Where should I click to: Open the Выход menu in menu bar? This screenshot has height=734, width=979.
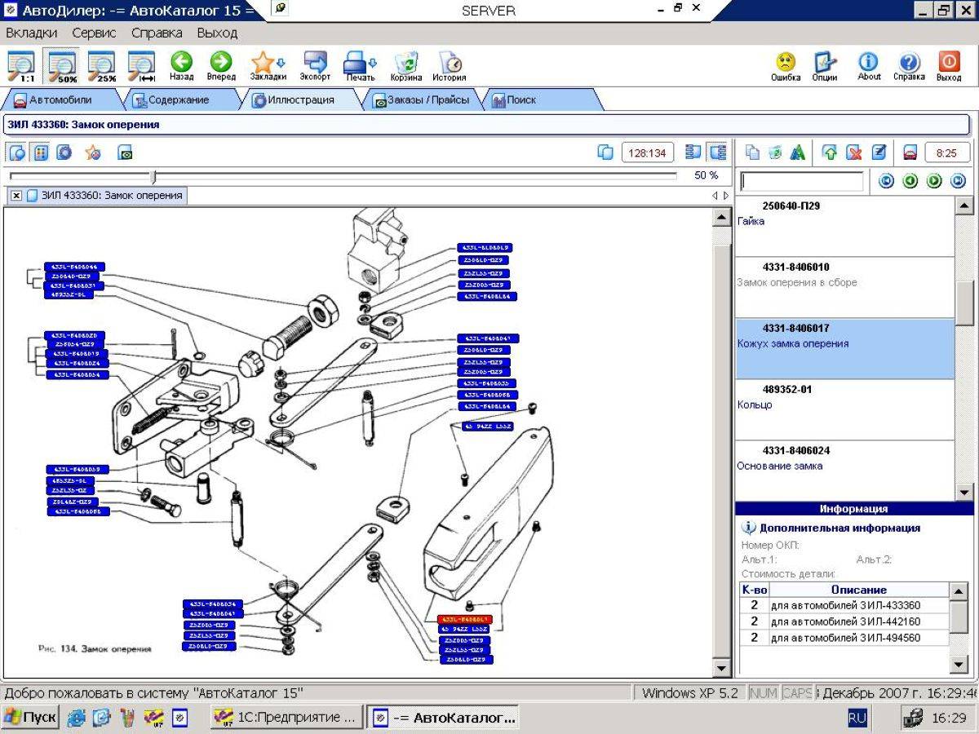217,33
